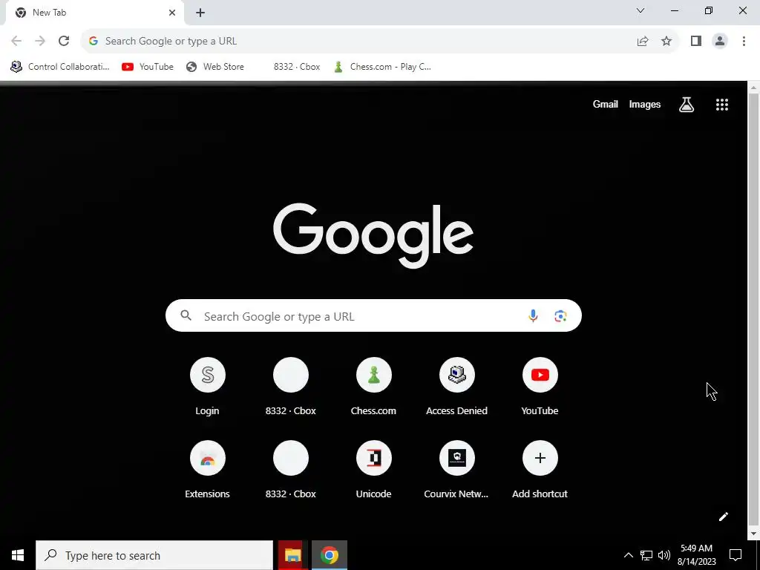
Task: Open Chrome's three-dot menu
Action: 744,42
